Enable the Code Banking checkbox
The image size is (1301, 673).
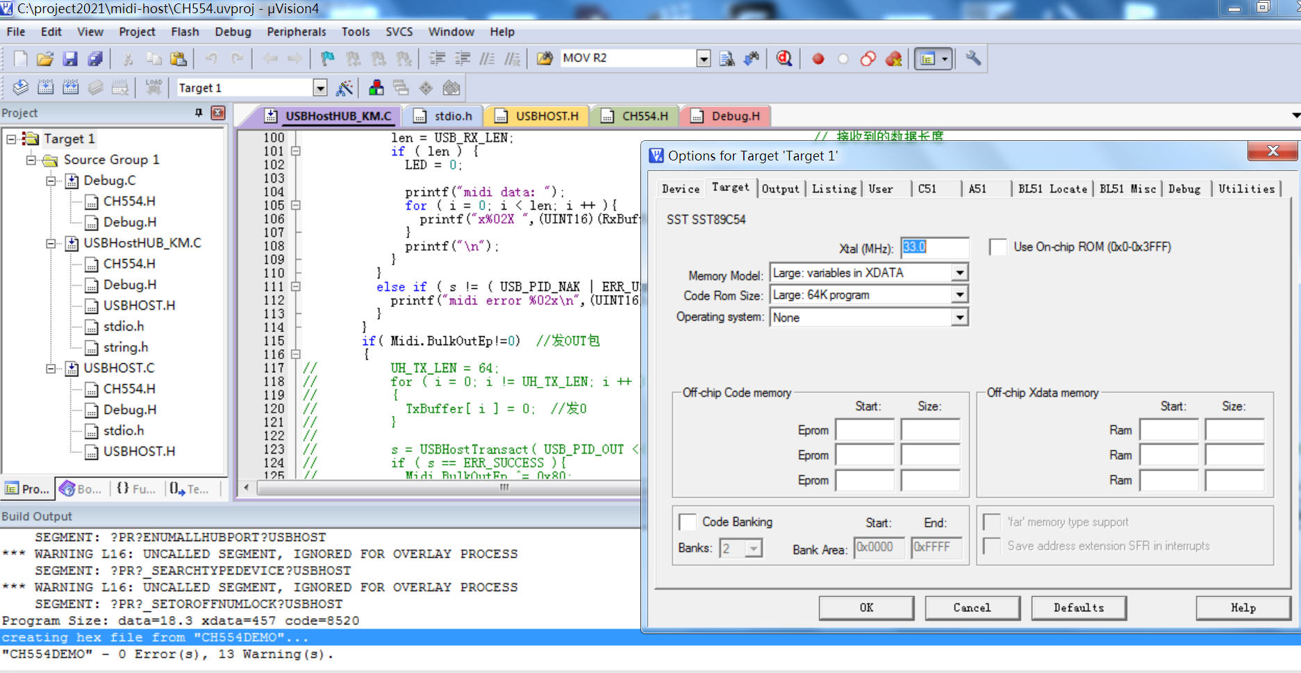[x=688, y=522]
